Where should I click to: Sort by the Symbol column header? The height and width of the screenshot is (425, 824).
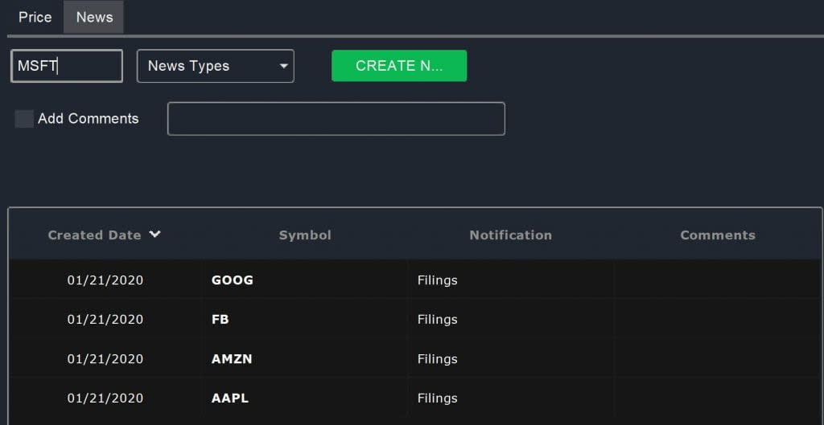click(x=305, y=235)
